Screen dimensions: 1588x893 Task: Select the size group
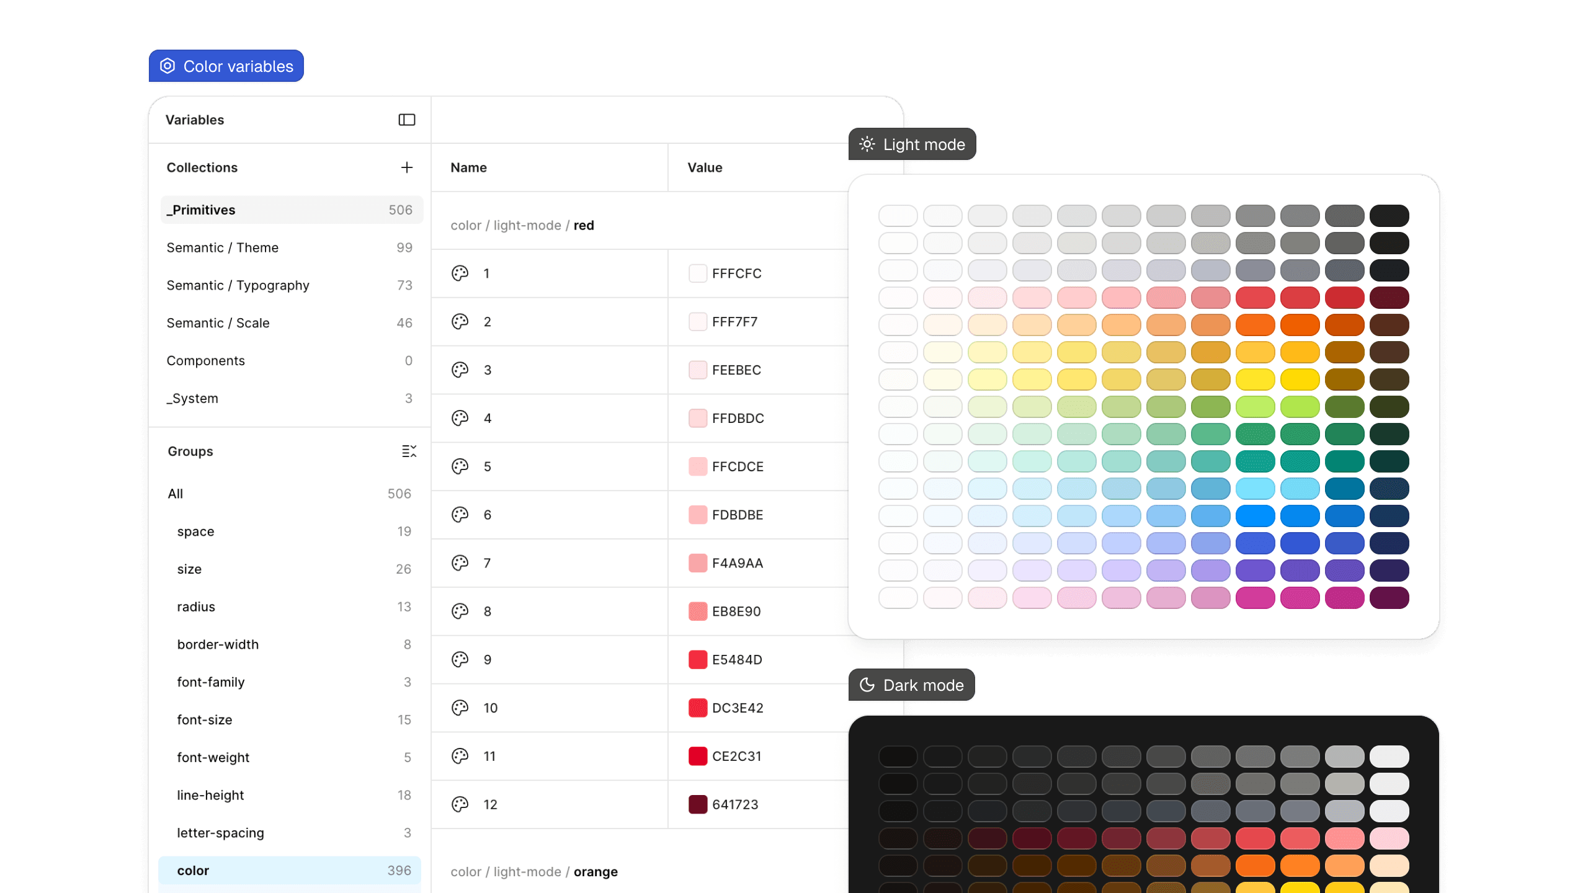[x=290, y=569]
